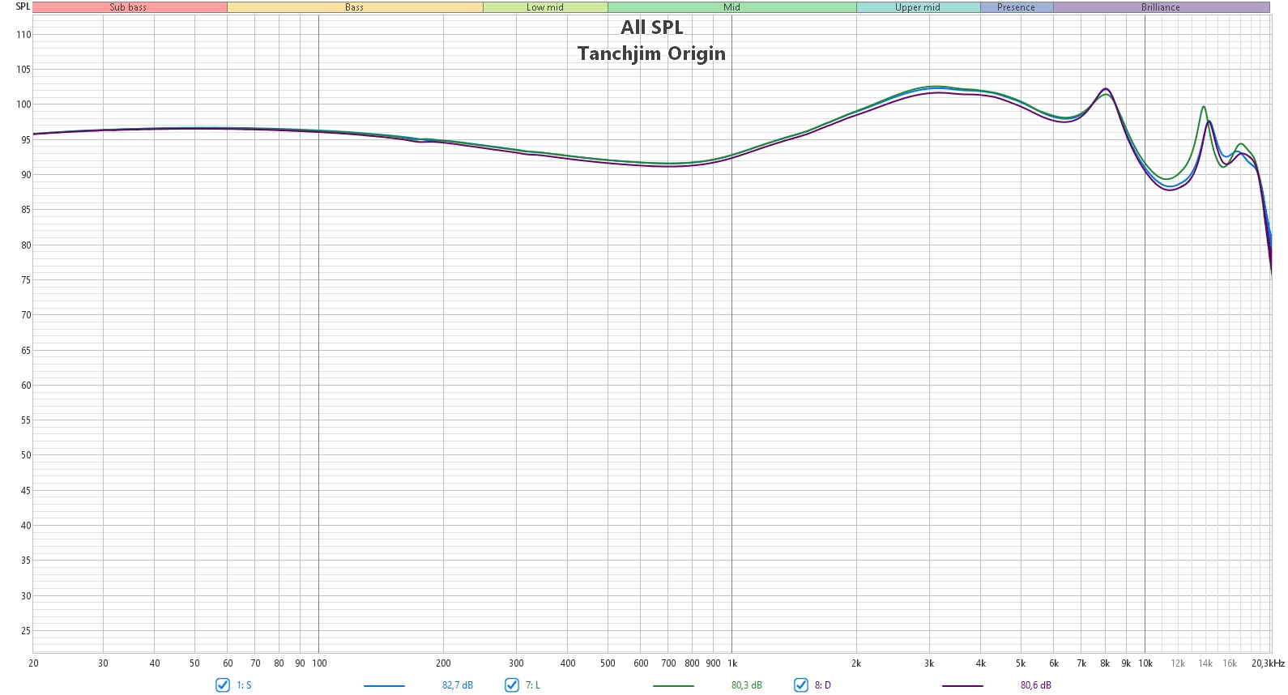Uncheck the "1: S" trace checkbox

[x=223, y=685]
